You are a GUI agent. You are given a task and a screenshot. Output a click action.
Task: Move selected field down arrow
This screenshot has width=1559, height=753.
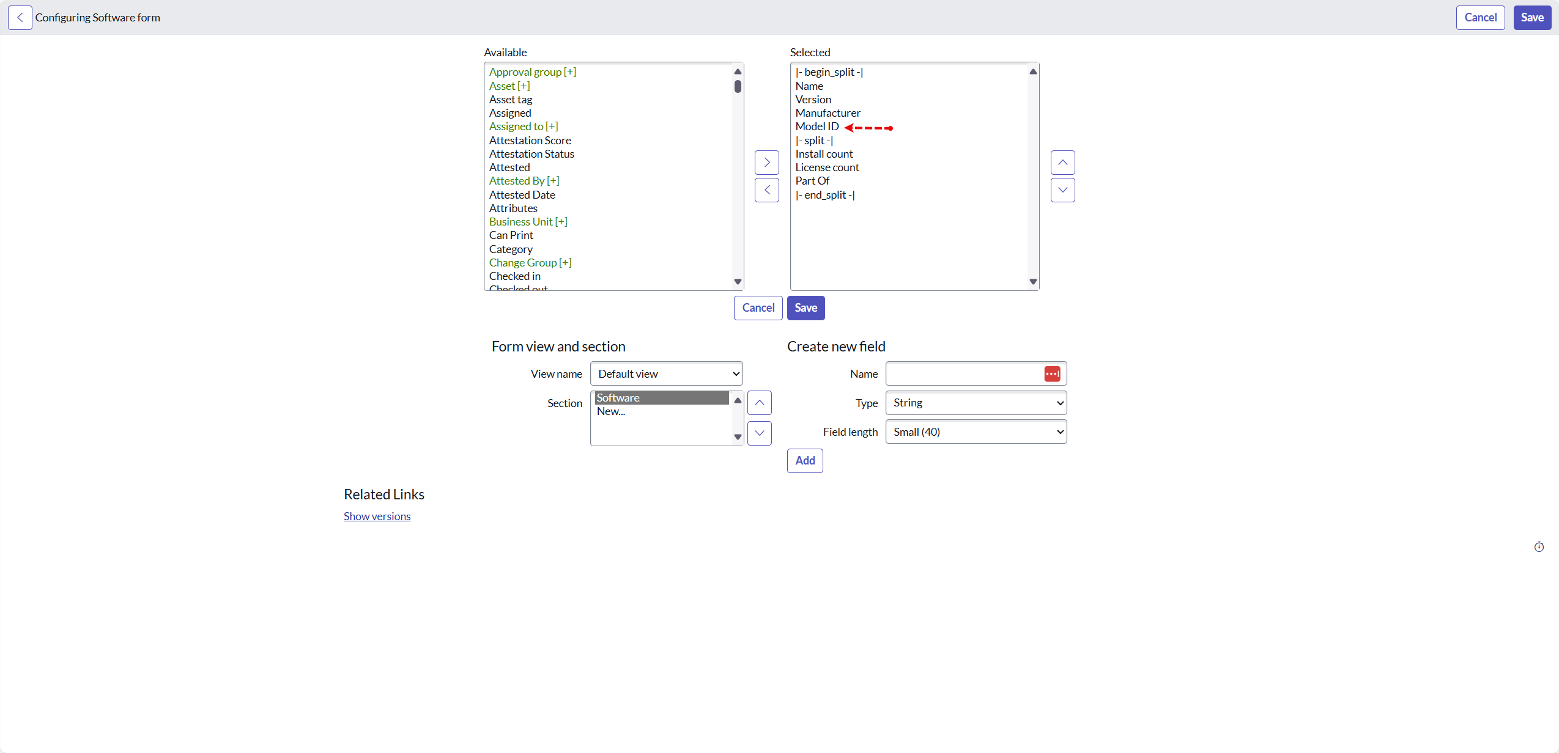coord(1062,190)
